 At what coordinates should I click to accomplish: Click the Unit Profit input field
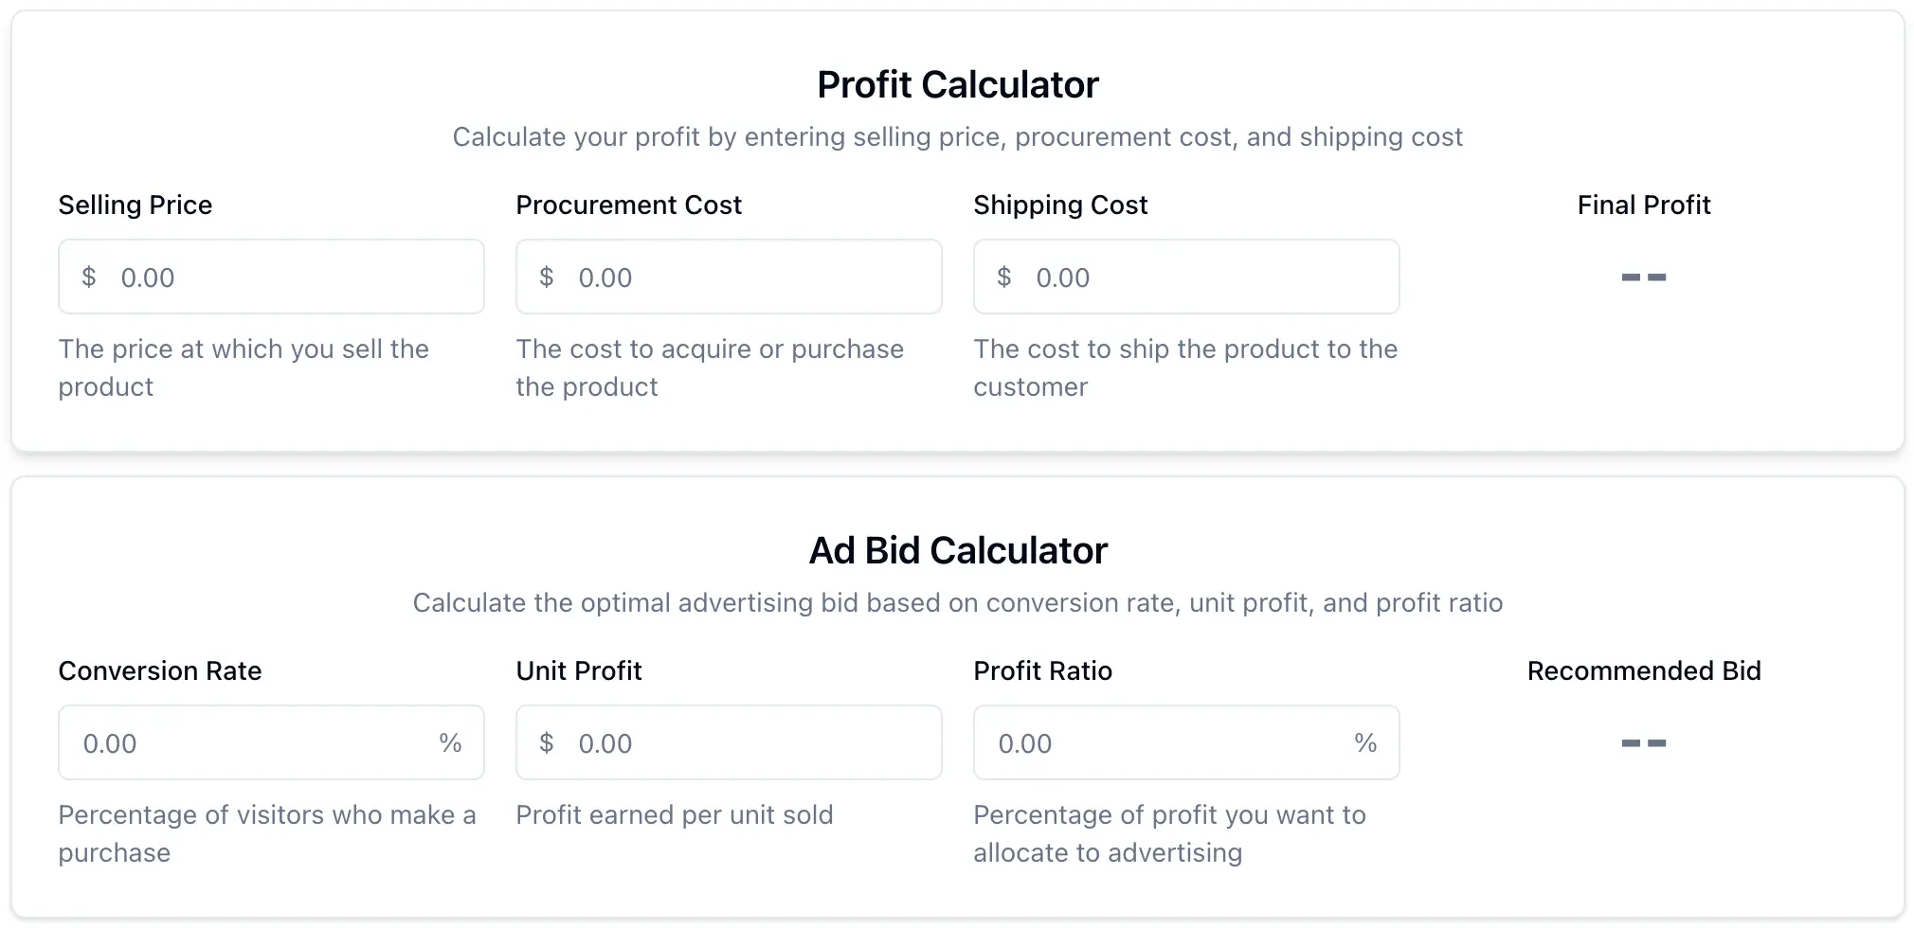[x=728, y=742]
